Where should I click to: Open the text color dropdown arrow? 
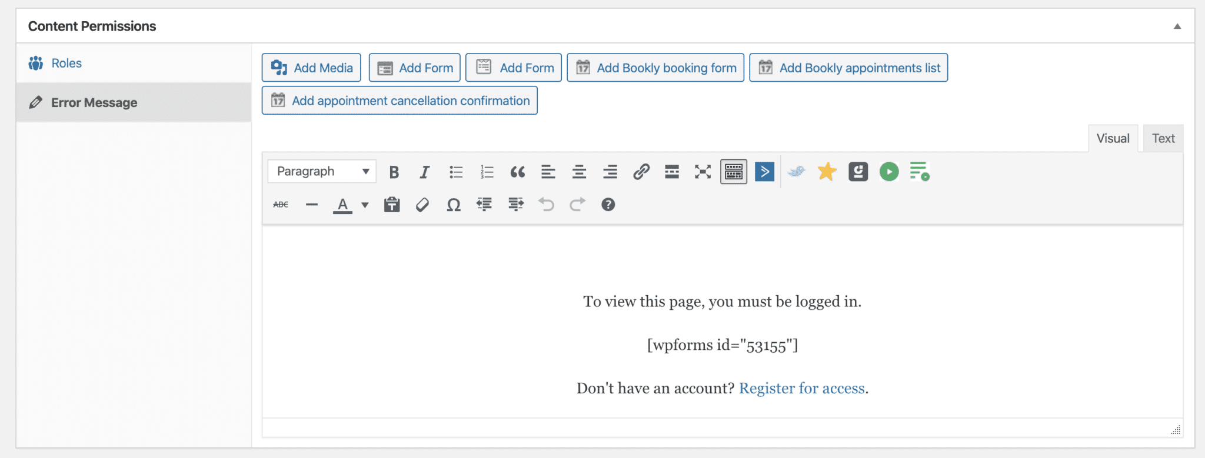tap(365, 205)
